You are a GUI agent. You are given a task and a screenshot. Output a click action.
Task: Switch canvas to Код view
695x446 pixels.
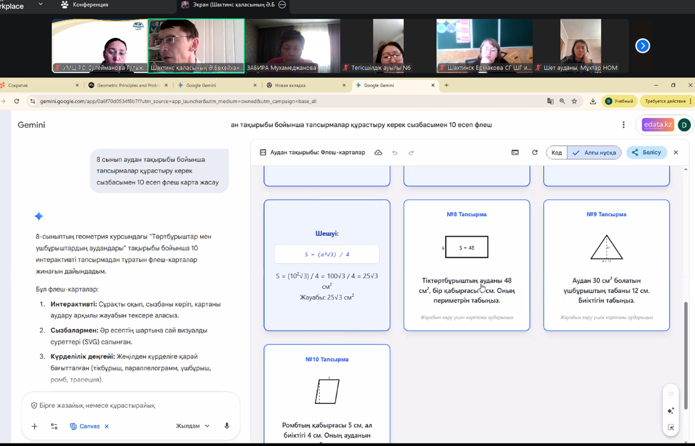tap(557, 152)
